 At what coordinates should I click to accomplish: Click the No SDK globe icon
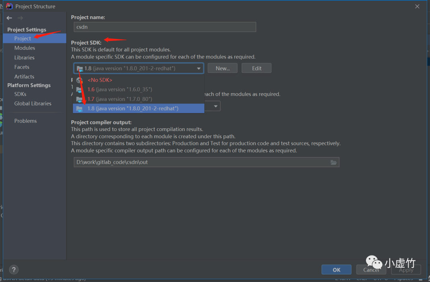point(79,80)
